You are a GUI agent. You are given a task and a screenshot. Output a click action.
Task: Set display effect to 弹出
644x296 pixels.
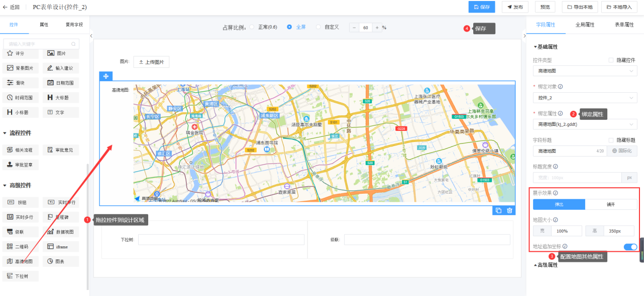point(559,204)
